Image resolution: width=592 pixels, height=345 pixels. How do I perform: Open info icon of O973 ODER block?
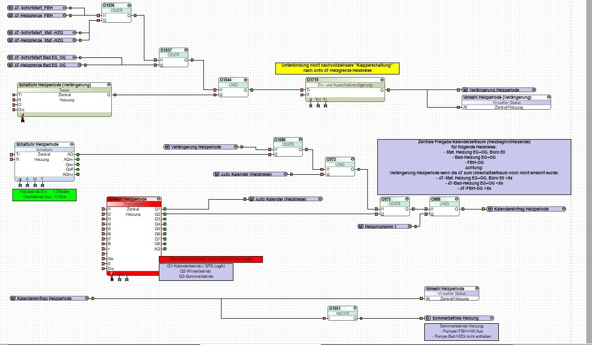pyautogui.click(x=407, y=199)
